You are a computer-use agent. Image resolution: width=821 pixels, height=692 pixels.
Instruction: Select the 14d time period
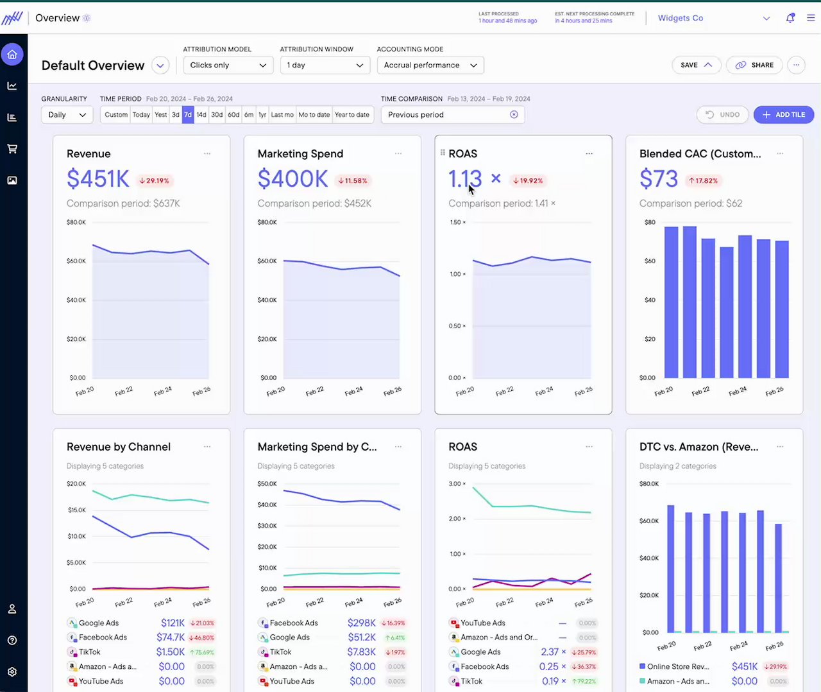click(201, 115)
